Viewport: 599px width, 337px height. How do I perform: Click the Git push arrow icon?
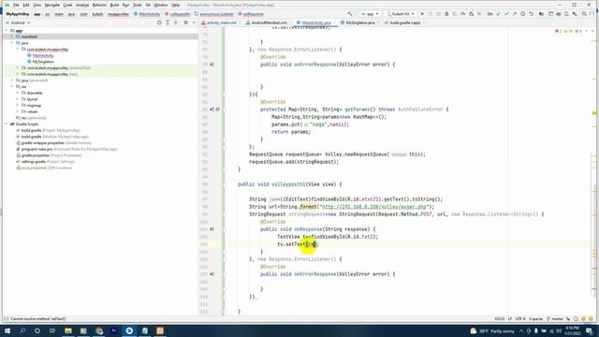click(515, 14)
